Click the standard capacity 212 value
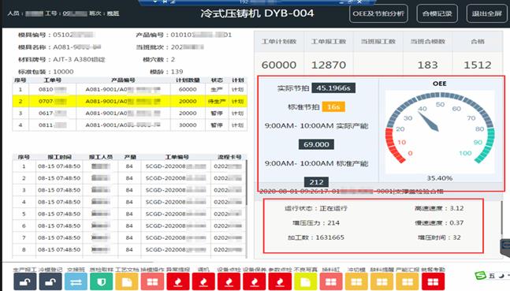Screen dimensions: 510x291 click(316, 182)
